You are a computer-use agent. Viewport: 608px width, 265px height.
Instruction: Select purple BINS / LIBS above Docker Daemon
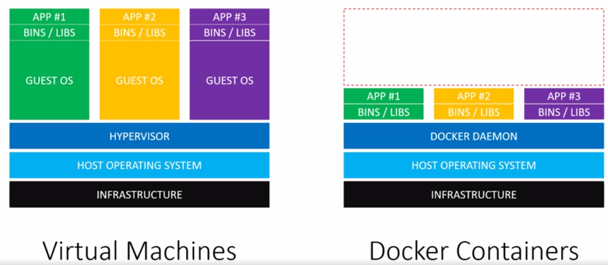pos(564,112)
